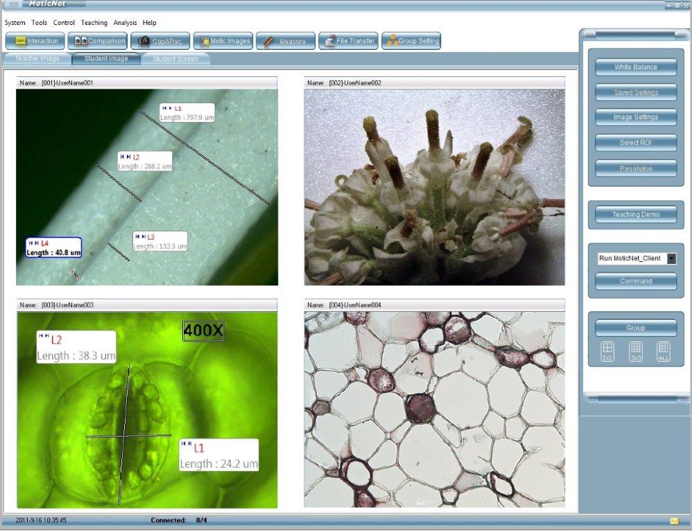Image resolution: width=692 pixels, height=532 pixels.
Task: Switch to 3x3 grid layout
Action: [x=635, y=351]
